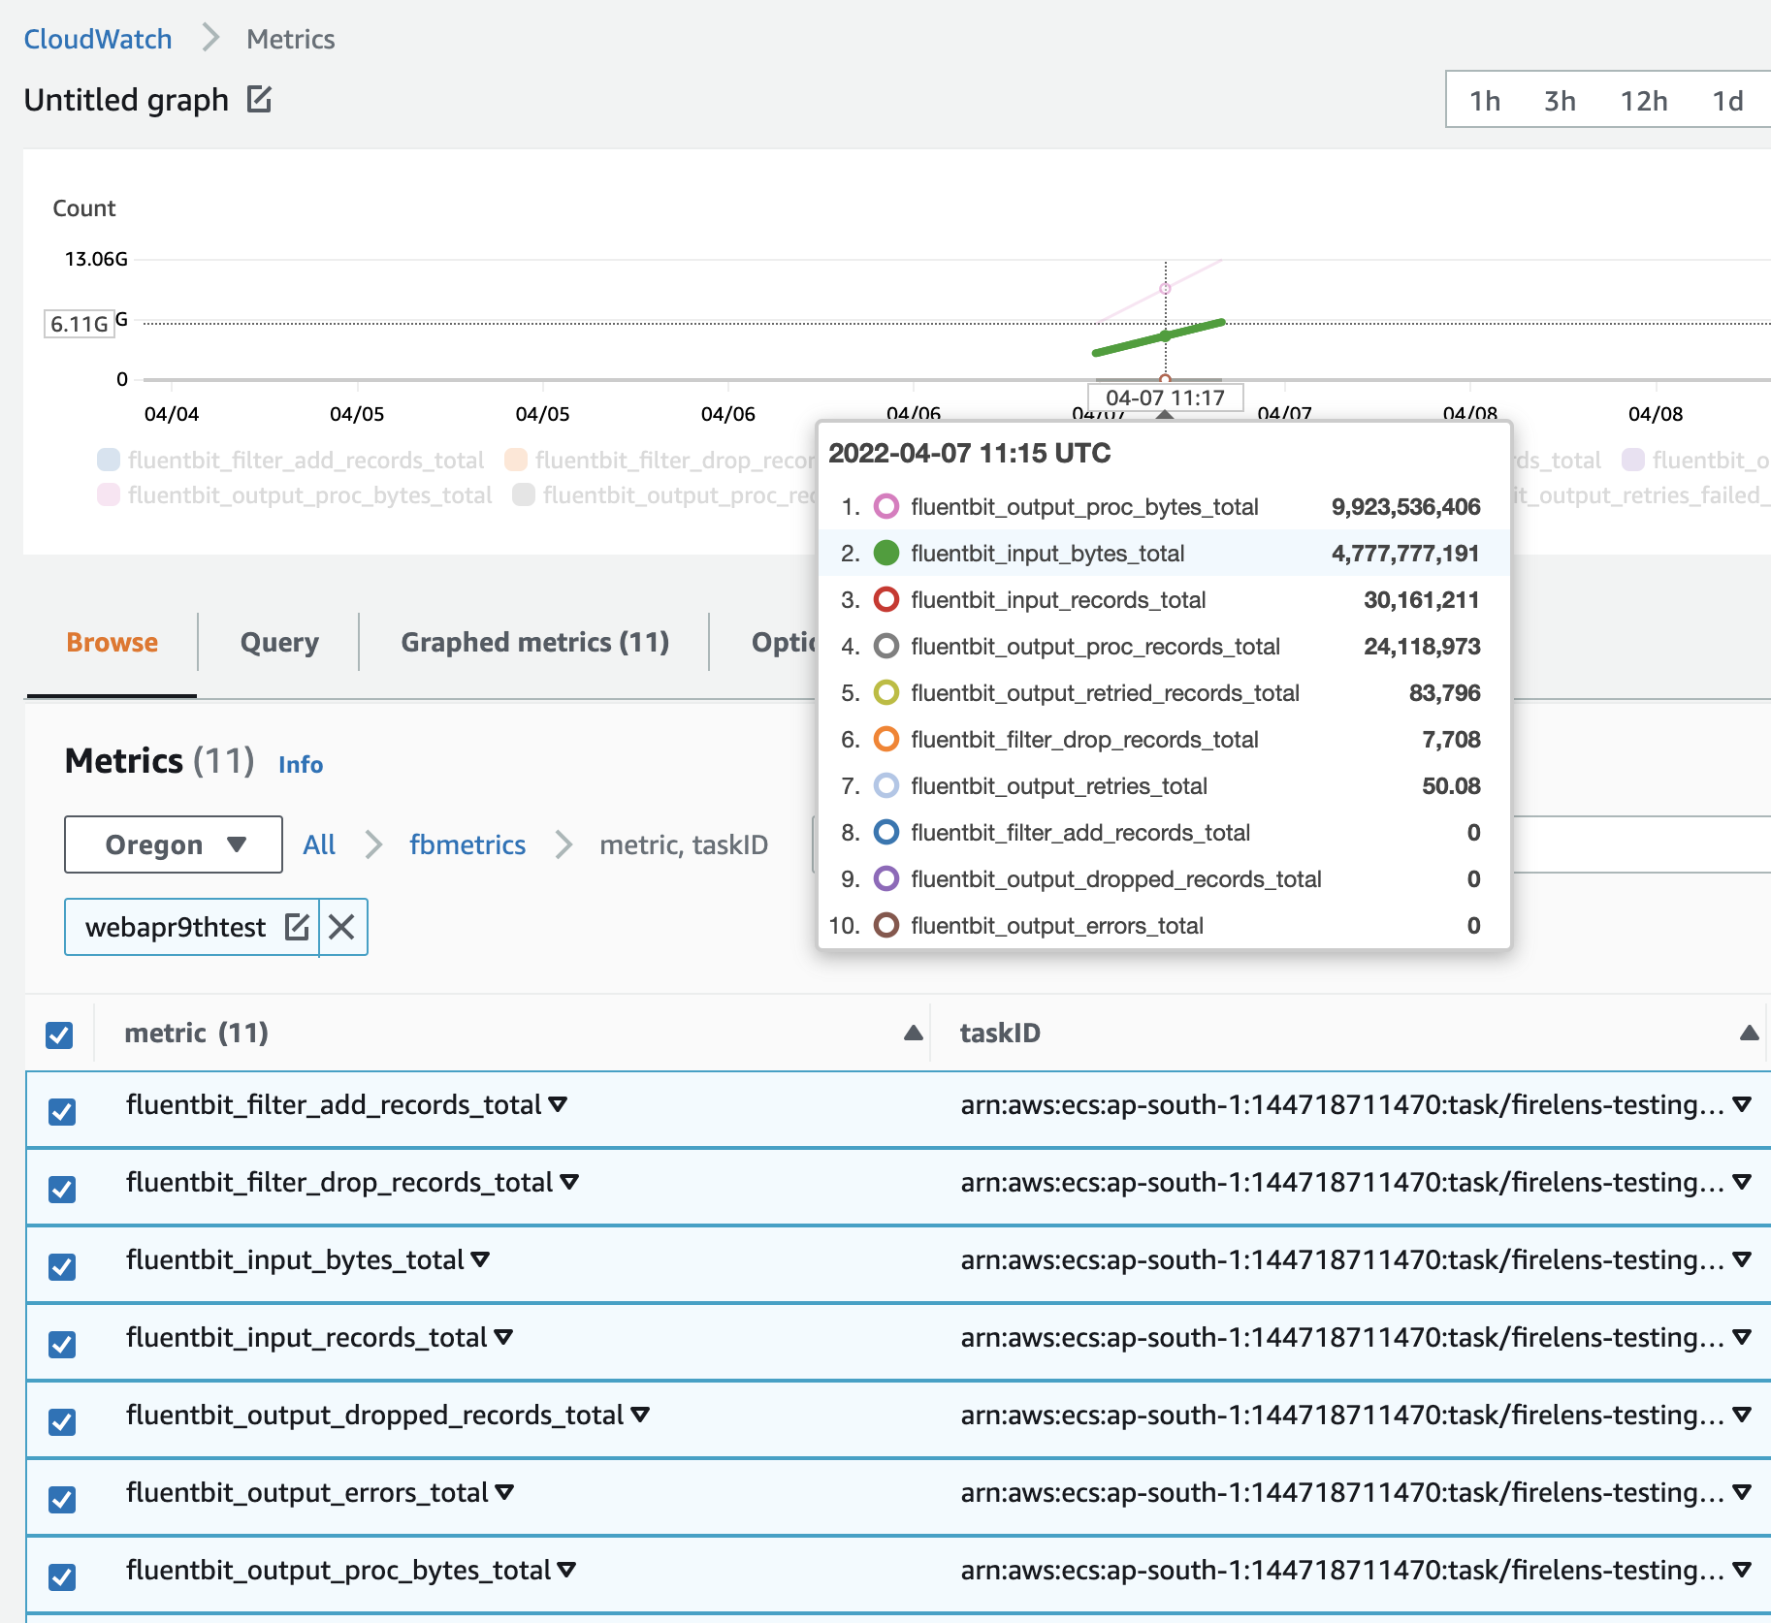Expand fluentbit_output_errors_total metric name menu
This screenshot has height=1623, width=1771.
pos(504,1492)
